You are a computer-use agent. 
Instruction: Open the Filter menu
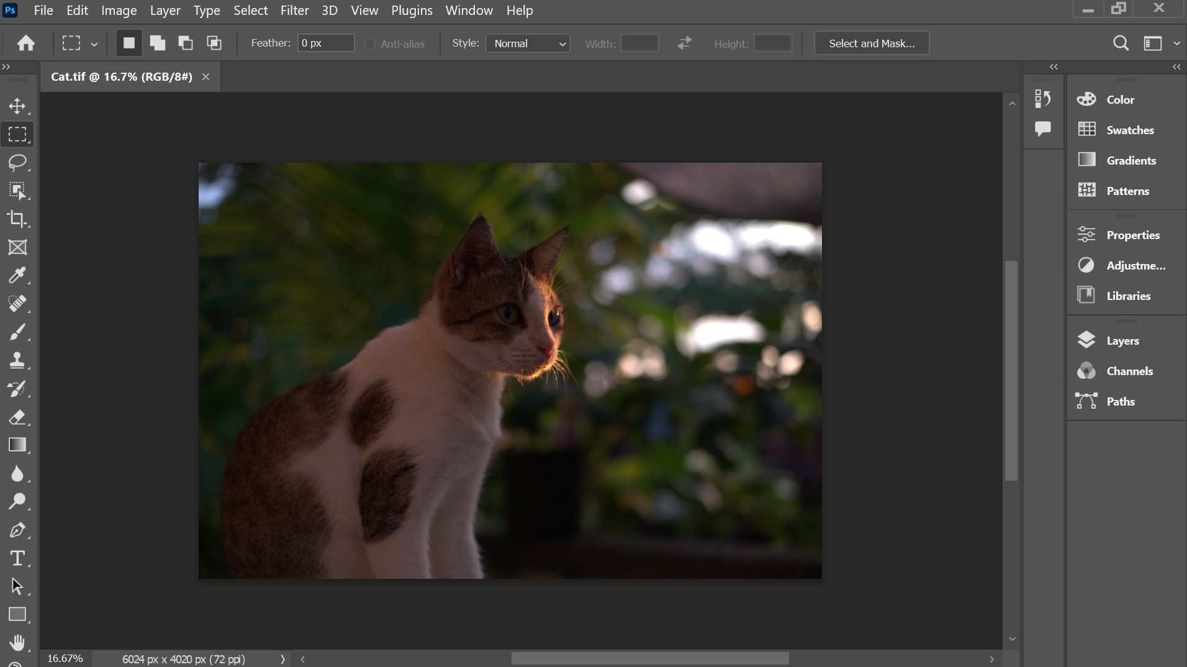click(x=294, y=10)
